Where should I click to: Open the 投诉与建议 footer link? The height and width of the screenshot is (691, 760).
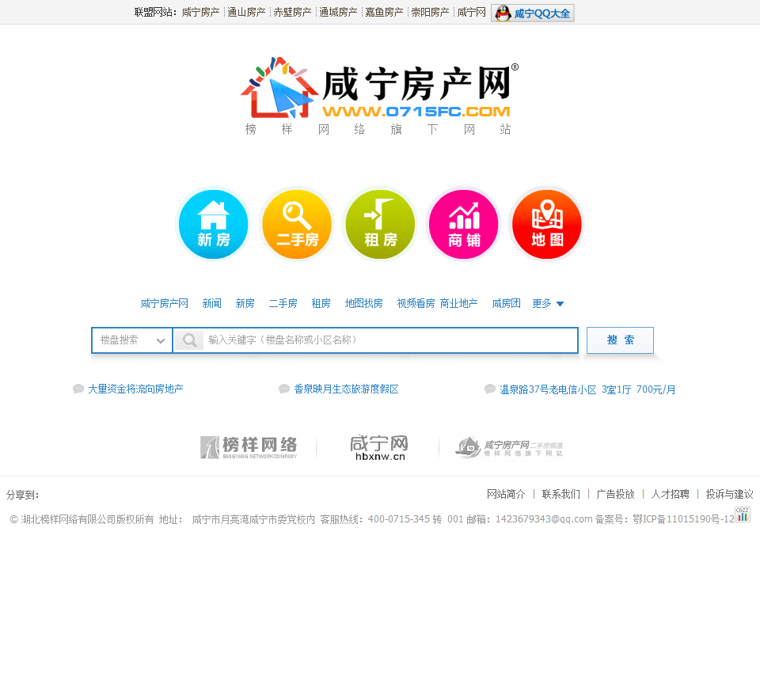click(729, 494)
